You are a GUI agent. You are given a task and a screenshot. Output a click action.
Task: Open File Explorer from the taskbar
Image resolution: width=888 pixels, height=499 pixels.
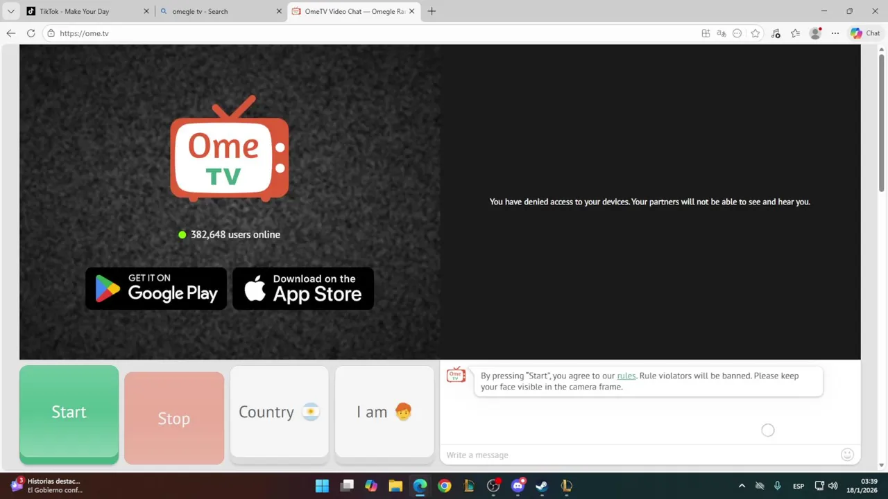point(395,486)
